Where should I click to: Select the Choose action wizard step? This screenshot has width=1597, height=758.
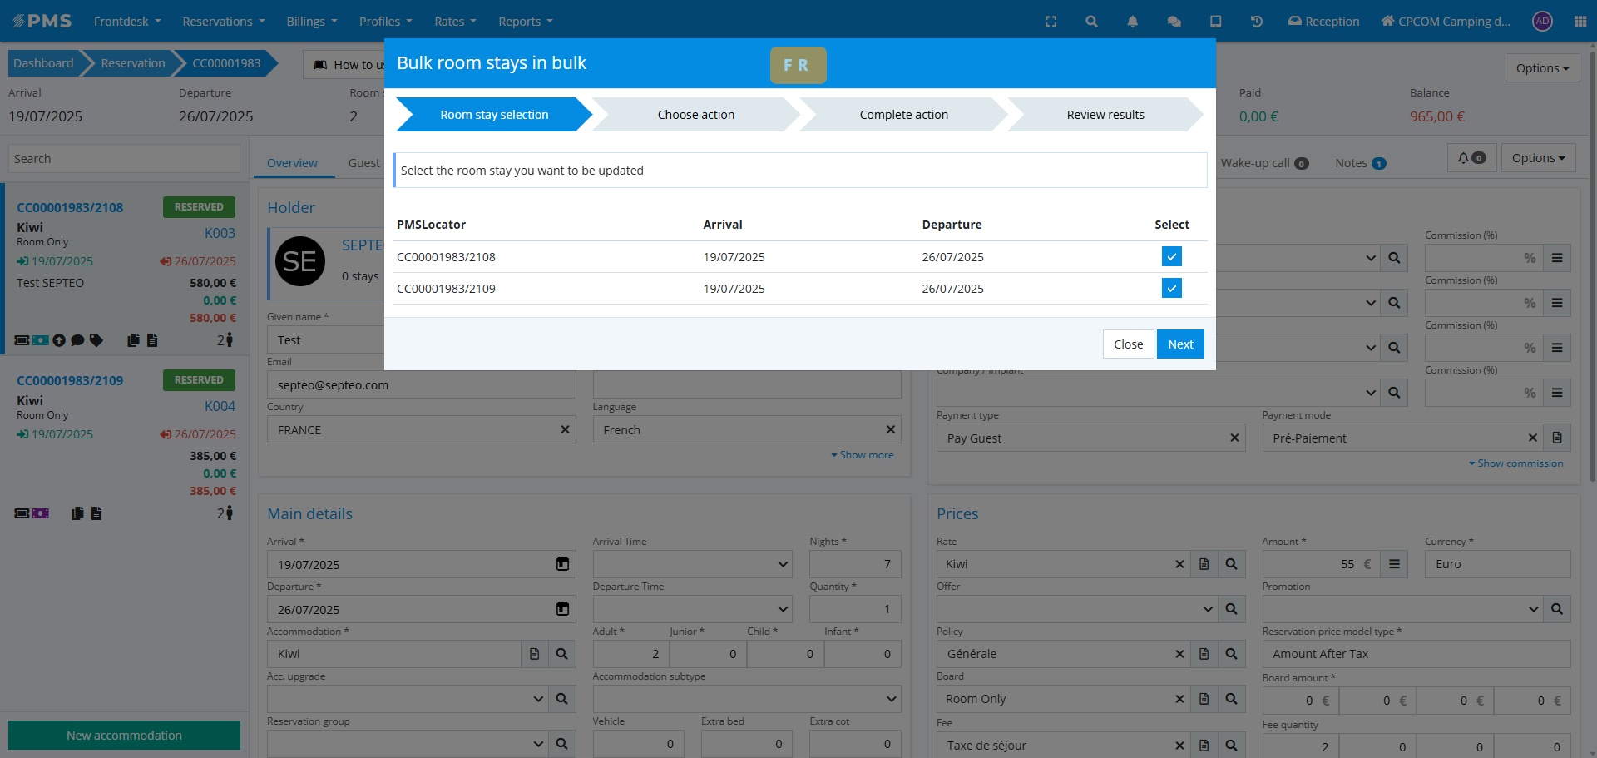[x=695, y=115]
